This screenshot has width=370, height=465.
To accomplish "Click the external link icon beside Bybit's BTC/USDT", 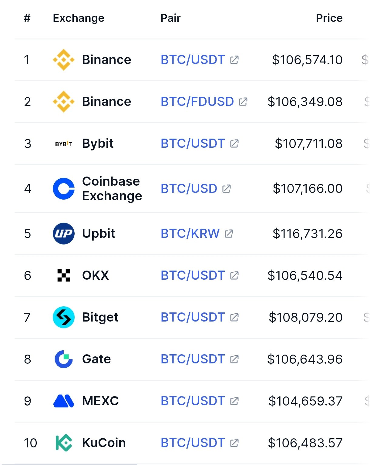I will click(x=234, y=143).
